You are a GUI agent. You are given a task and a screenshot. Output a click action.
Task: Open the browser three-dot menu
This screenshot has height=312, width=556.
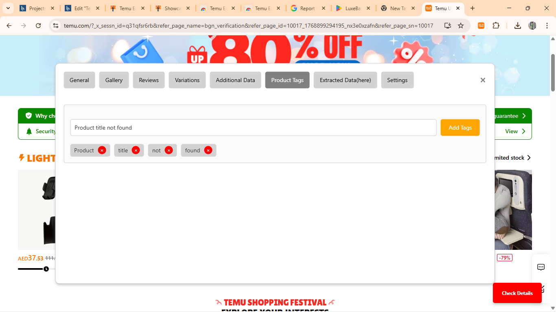(x=547, y=25)
